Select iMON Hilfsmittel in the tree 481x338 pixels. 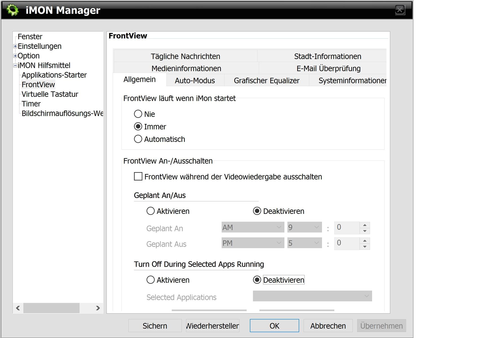pos(44,65)
